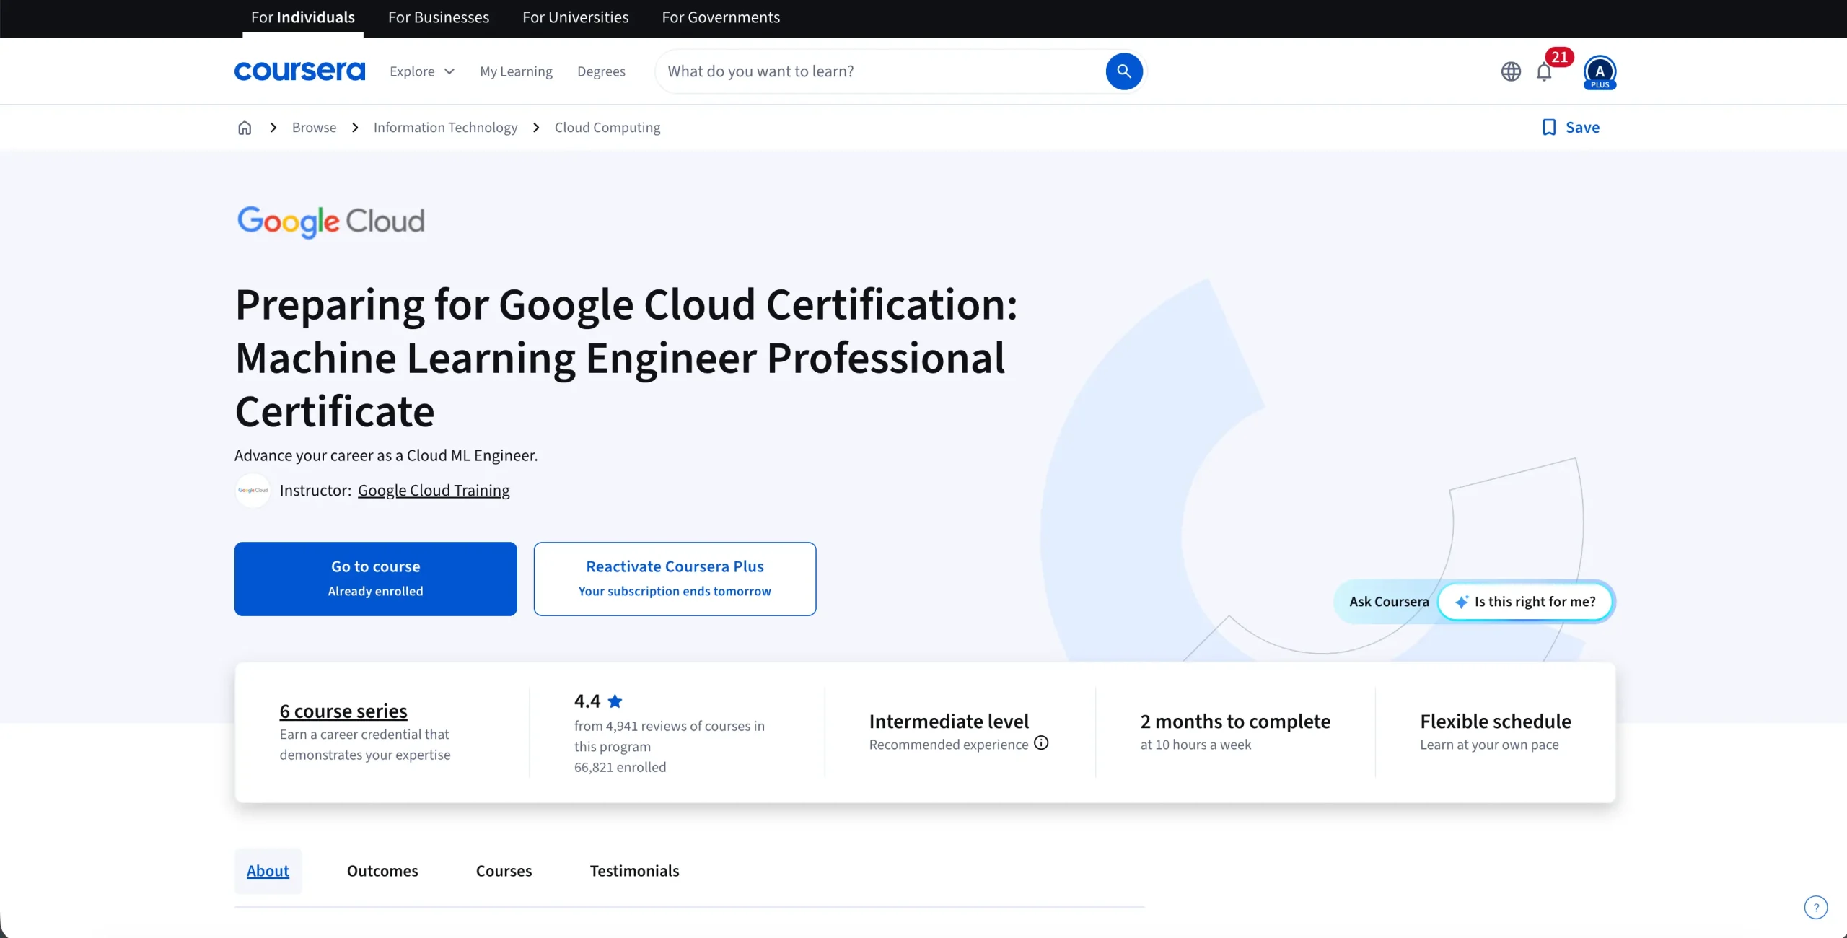The height and width of the screenshot is (938, 1847).
Task: Open the 6 course series link
Action: pyautogui.click(x=343, y=711)
